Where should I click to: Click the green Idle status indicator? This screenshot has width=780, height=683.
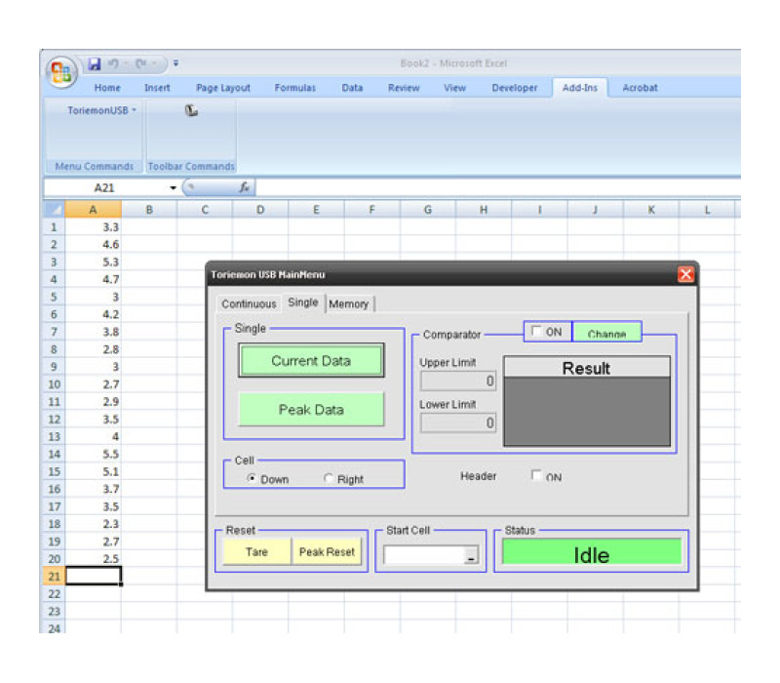pyautogui.click(x=592, y=553)
